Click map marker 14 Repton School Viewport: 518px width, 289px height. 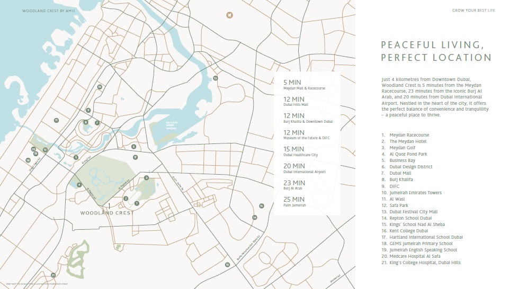(x=254, y=217)
